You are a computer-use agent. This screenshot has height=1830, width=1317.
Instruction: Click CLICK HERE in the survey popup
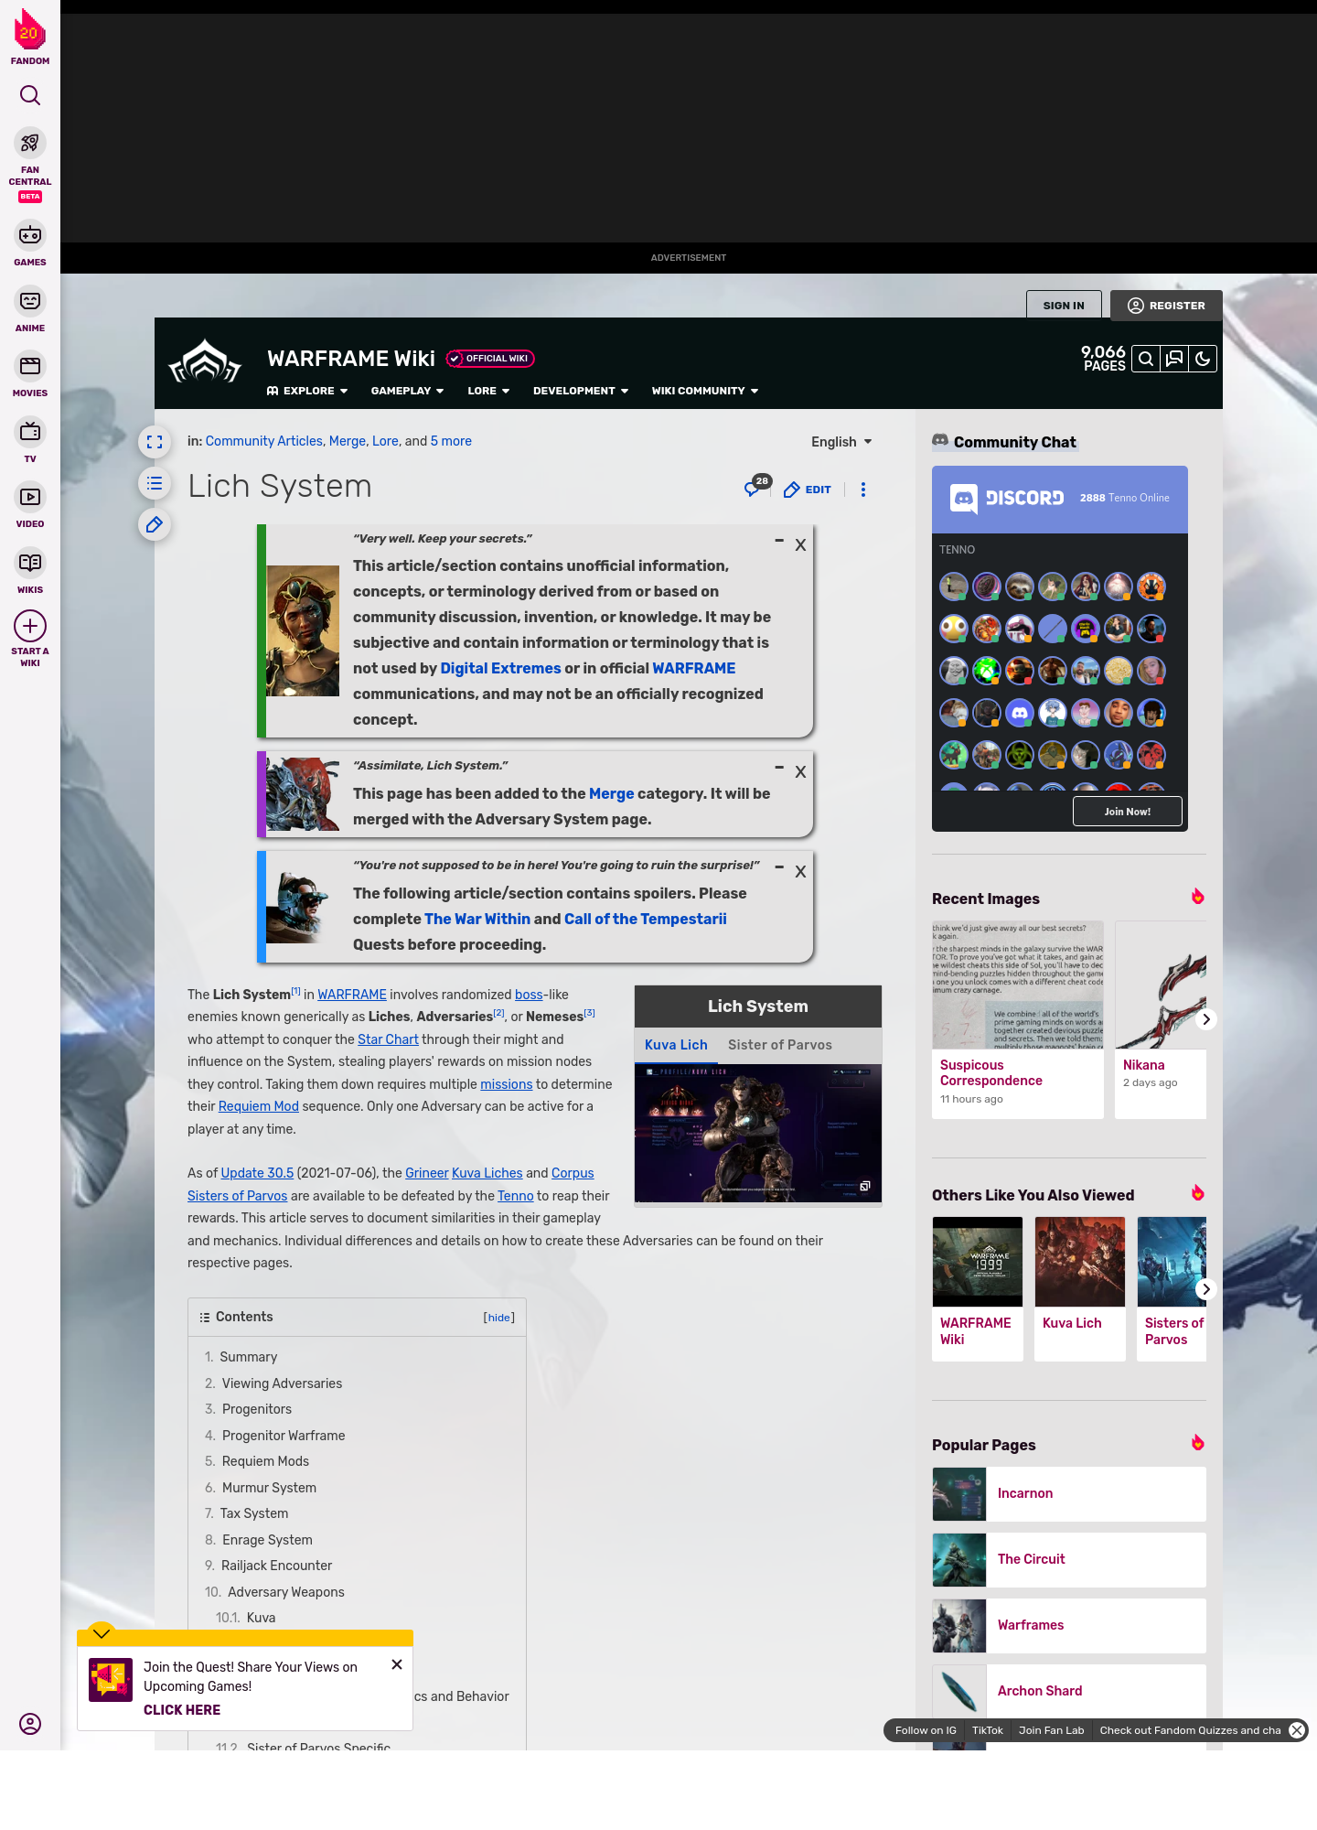[182, 1710]
